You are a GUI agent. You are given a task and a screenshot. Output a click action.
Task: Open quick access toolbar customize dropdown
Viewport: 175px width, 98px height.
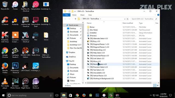click(75, 11)
